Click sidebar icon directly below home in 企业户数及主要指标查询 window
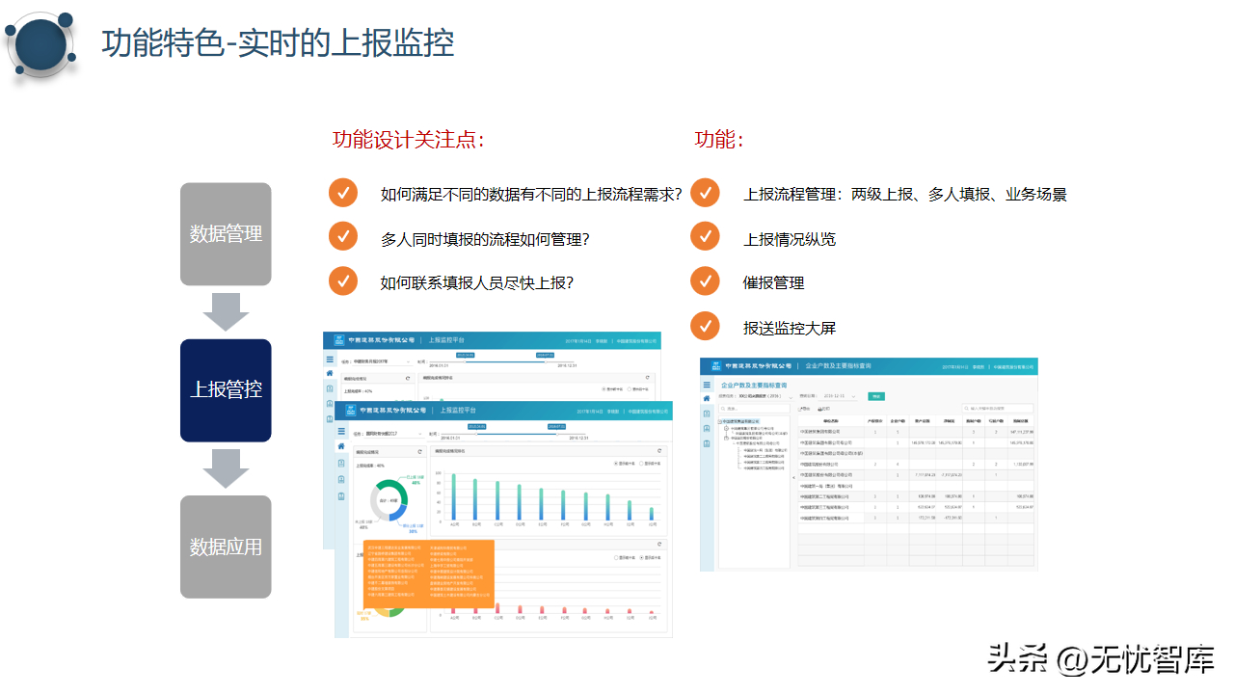 707,414
